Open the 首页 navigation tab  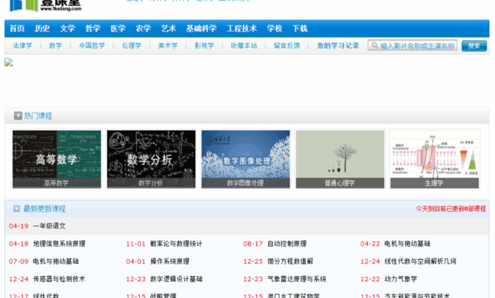click(x=17, y=29)
